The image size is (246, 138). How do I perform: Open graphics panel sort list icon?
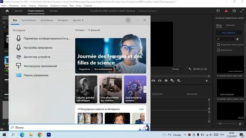click(240, 124)
